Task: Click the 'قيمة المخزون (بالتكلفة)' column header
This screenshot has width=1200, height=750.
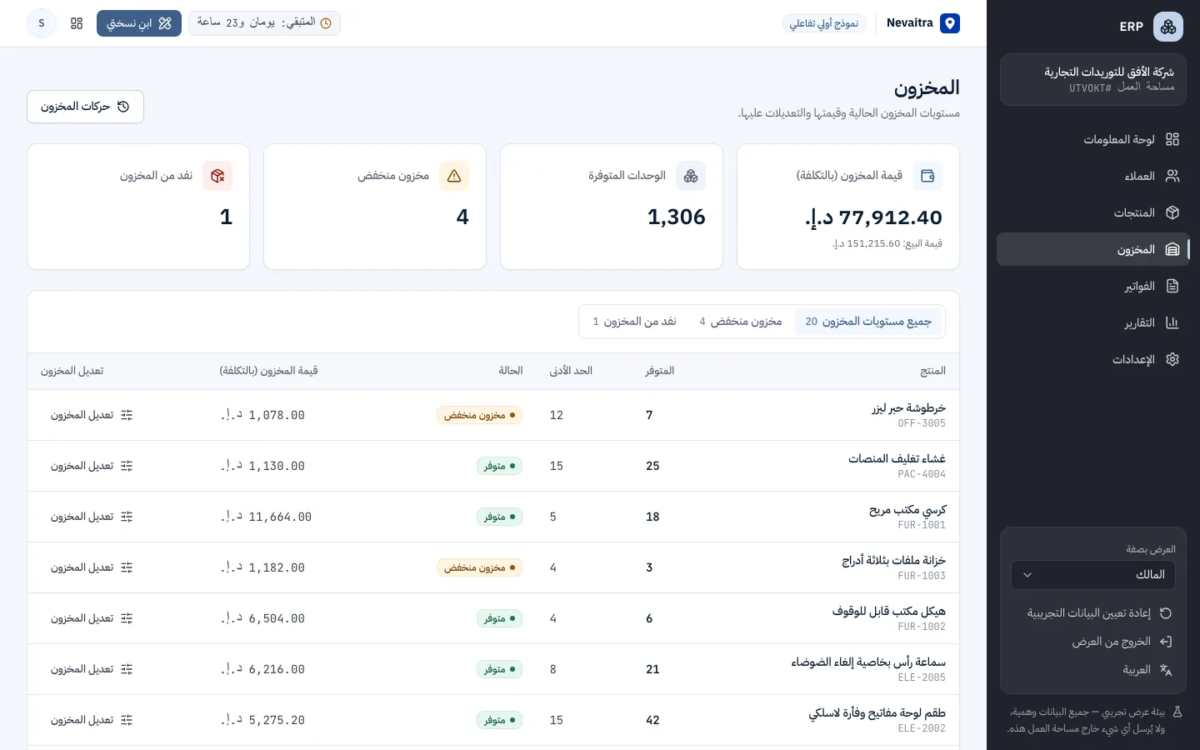Action: 268,371
